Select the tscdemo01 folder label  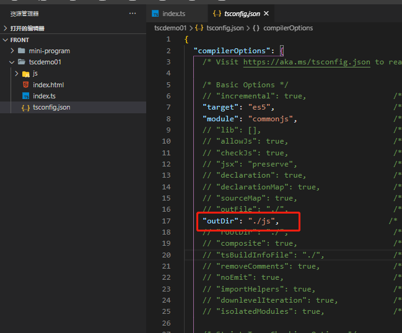pos(45,62)
